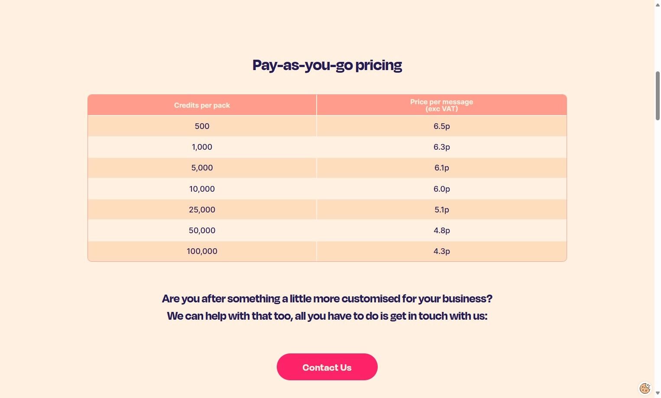Select the 500 credits cell
The width and height of the screenshot is (661, 398).
point(202,126)
